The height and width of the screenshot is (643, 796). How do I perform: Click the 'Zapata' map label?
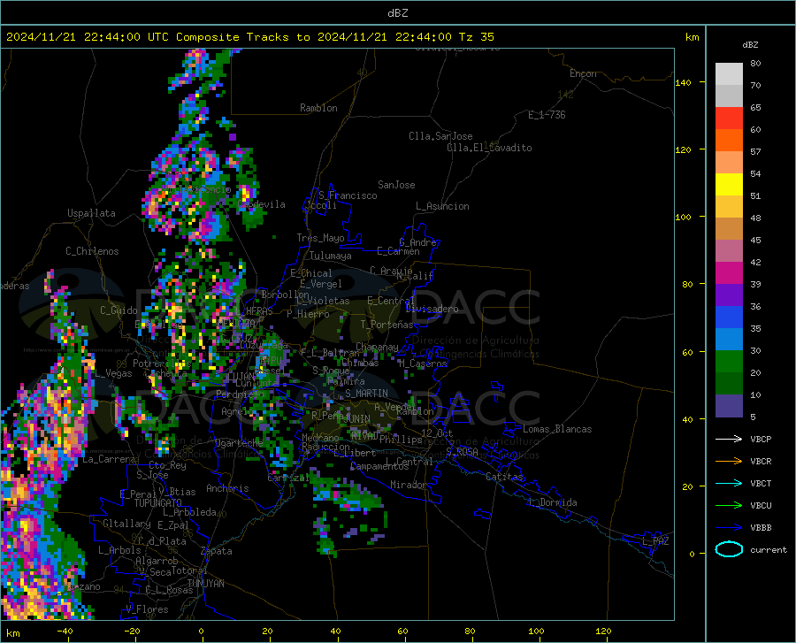click(x=217, y=551)
